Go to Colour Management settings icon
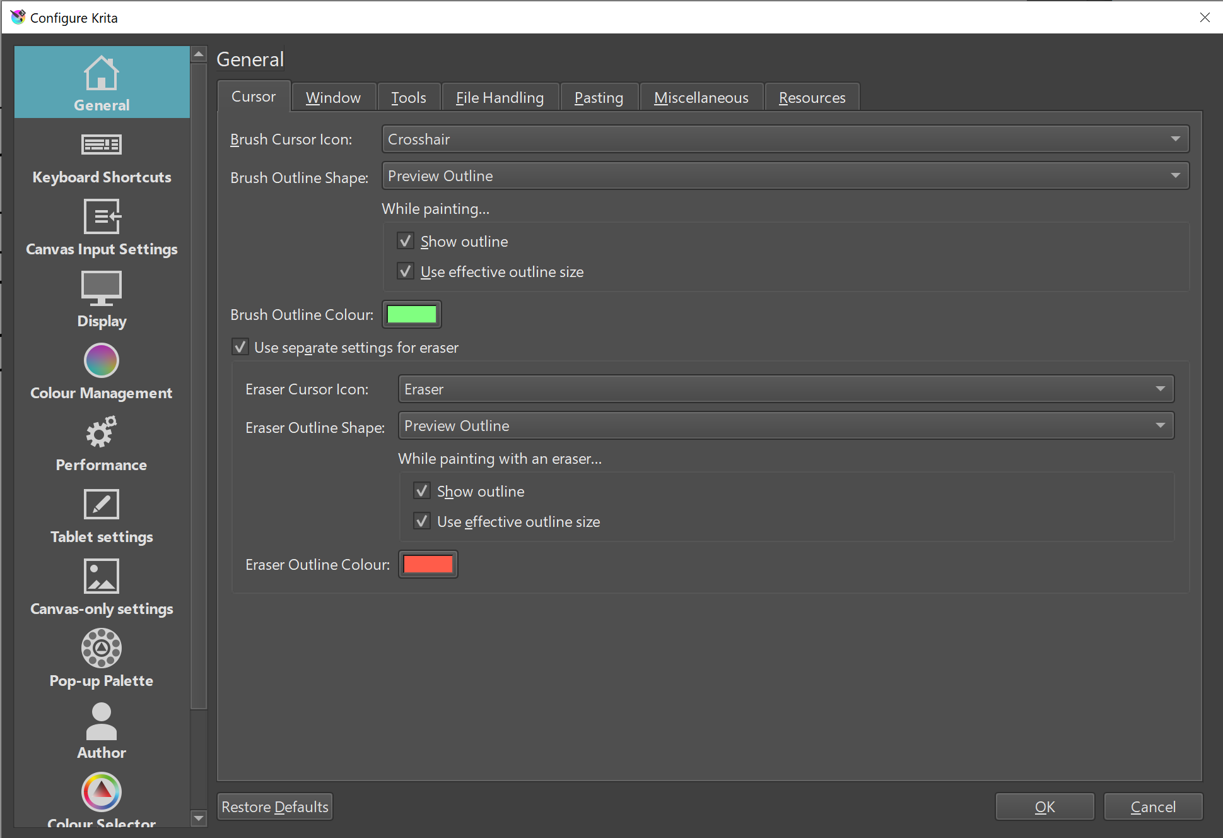 tap(102, 361)
